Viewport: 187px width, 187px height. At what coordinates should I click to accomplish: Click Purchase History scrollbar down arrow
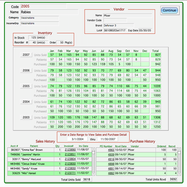click(x=179, y=173)
